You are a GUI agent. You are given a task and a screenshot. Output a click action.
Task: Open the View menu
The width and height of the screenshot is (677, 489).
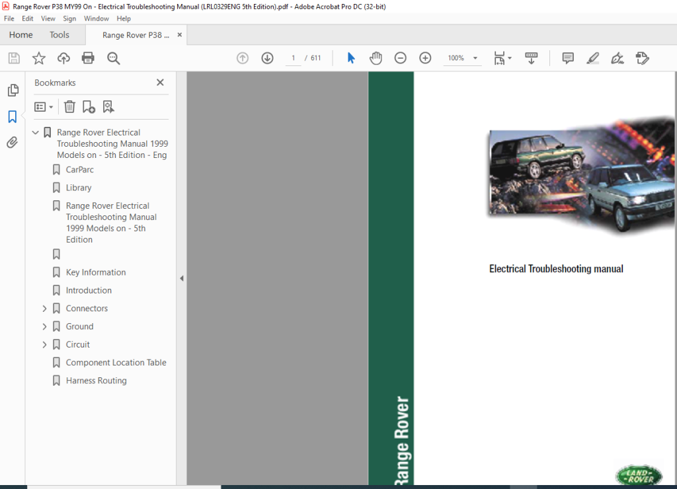tap(48, 19)
